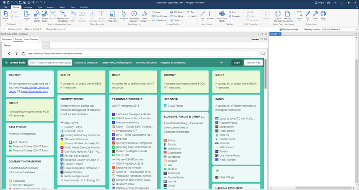Click the help question mark in title bar

click(x=335, y=3)
